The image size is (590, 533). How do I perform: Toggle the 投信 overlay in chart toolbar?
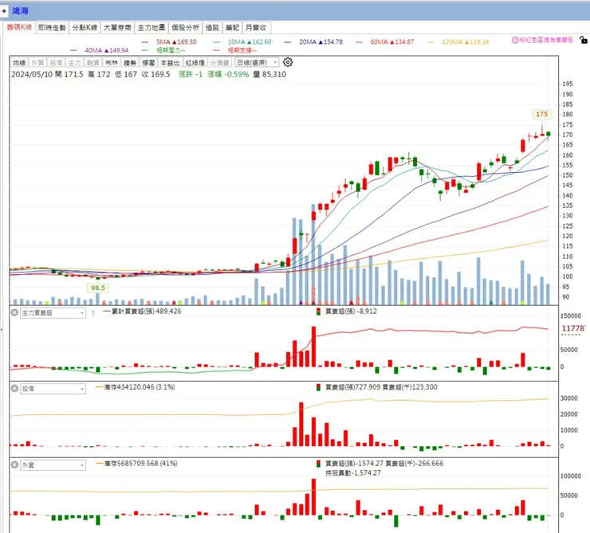click(x=56, y=62)
